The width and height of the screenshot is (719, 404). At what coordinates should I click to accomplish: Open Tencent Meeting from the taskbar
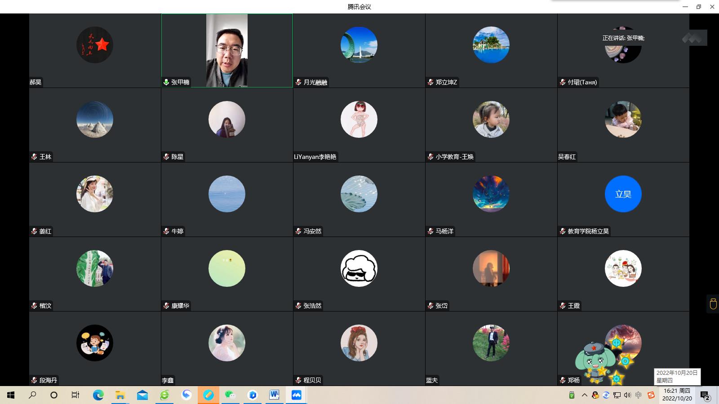[297, 395]
